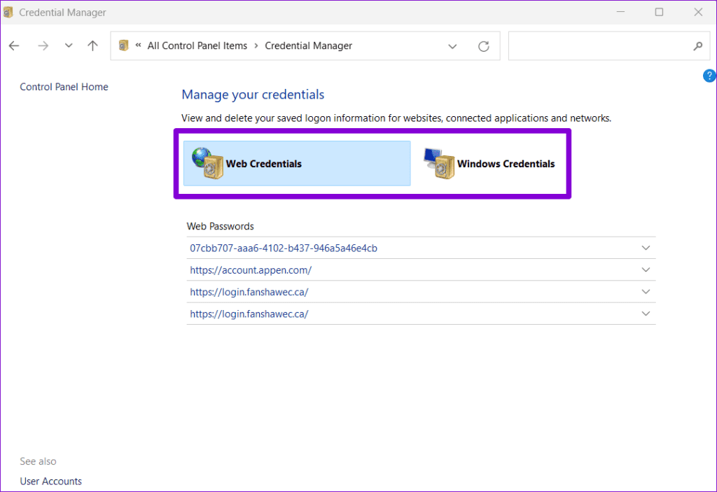The height and width of the screenshot is (492, 717).
Task: Select the Credential Manager breadcrumb
Action: pyautogui.click(x=308, y=45)
